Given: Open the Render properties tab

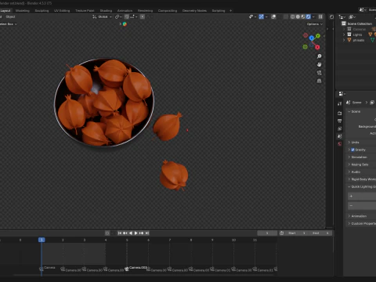Looking at the screenshot, I should (x=339, y=113).
